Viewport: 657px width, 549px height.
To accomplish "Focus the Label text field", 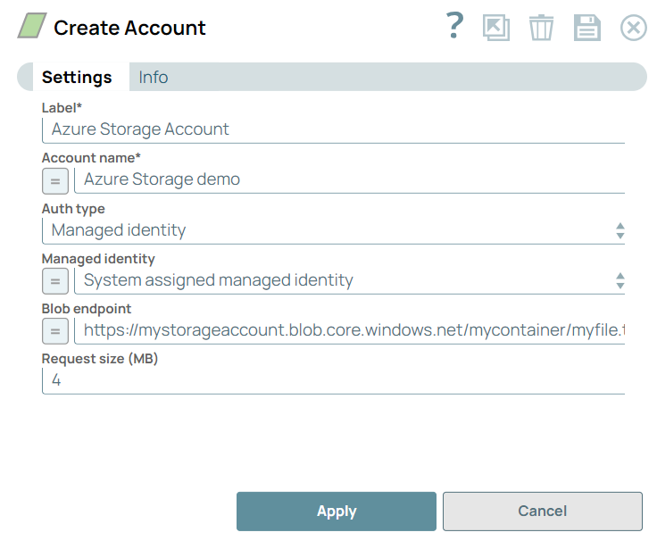I will pyautogui.click(x=332, y=129).
